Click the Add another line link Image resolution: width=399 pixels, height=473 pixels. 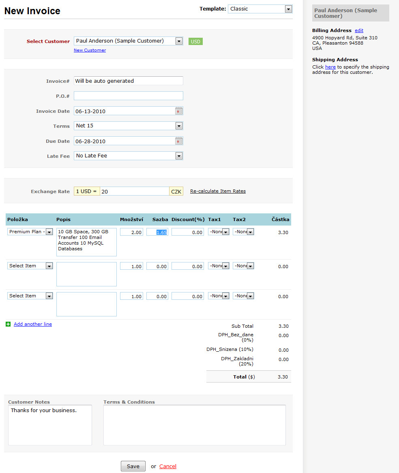pos(33,324)
